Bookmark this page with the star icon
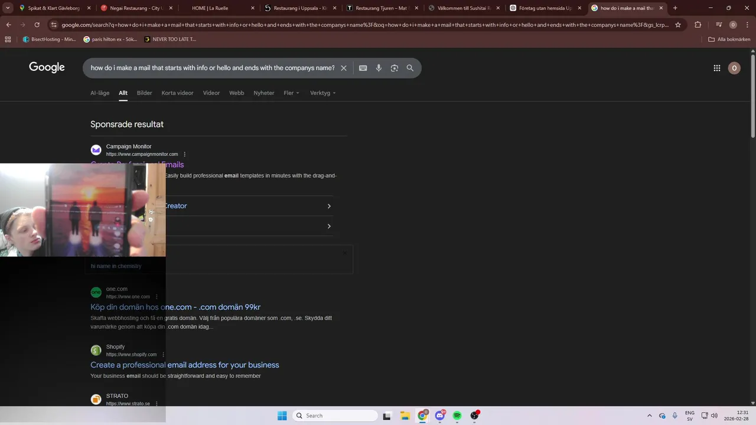 (x=678, y=25)
